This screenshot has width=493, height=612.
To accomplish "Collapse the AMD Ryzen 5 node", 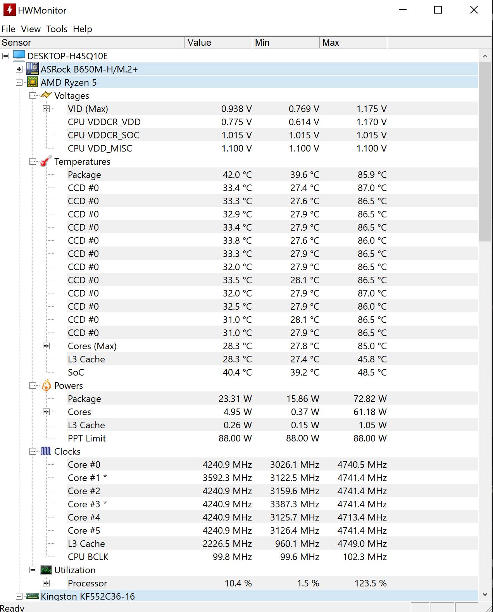I will click(x=19, y=83).
